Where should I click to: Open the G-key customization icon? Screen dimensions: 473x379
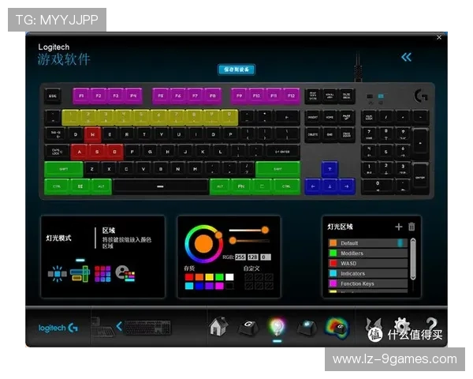(248, 328)
